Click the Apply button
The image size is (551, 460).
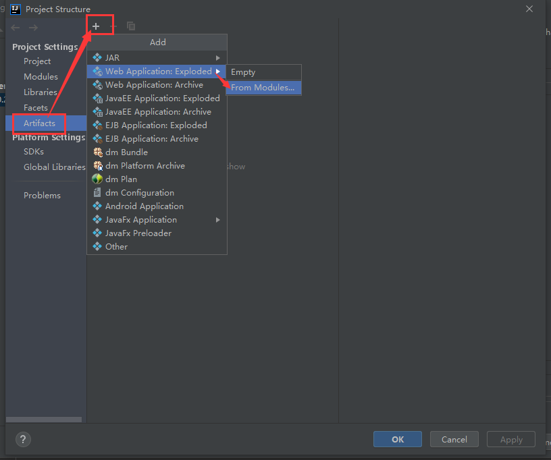coord(511,439)
